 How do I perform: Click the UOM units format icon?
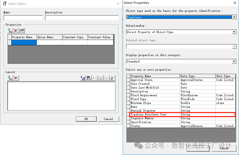click(101, 78)
